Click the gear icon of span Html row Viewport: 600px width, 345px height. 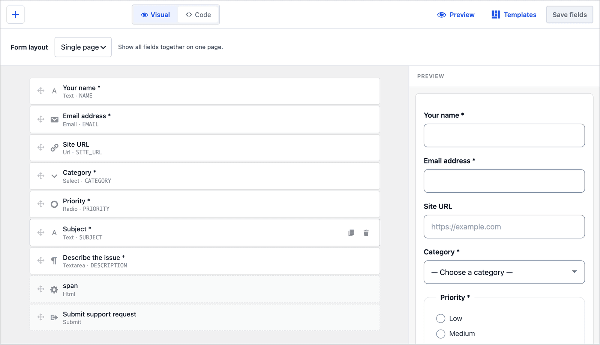click(54, 289)
